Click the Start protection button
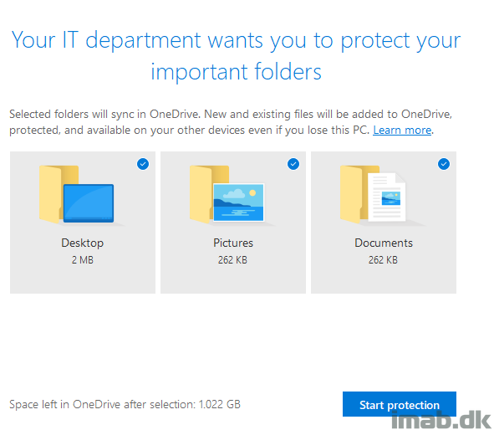 pos(400,404)
